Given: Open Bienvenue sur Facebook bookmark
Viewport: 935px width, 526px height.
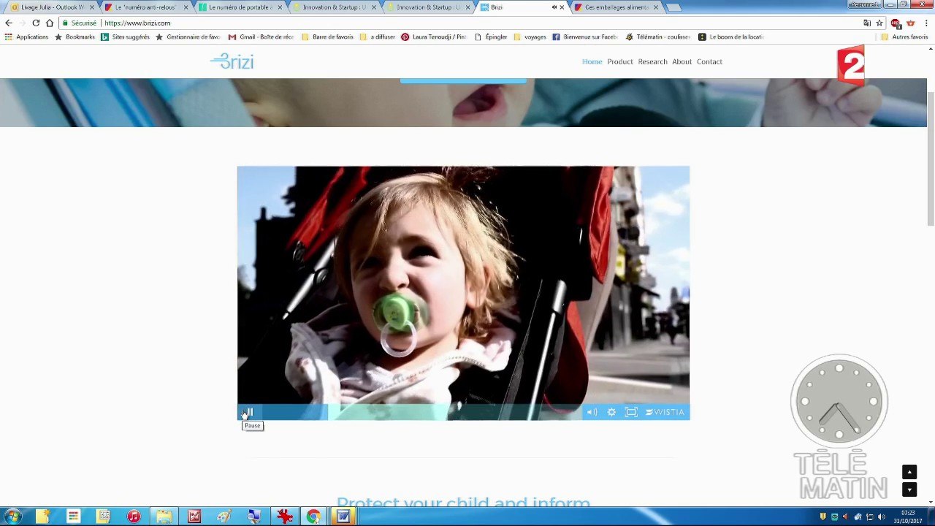Looking at the screenshot, I should pyautogui.click(x=584, y=37).
